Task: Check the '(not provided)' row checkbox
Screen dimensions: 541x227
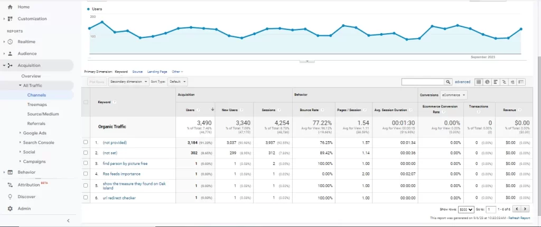Action: click(x=86, y=142)
